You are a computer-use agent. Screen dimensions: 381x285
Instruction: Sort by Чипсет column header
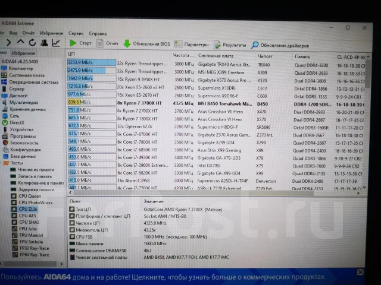265,56
